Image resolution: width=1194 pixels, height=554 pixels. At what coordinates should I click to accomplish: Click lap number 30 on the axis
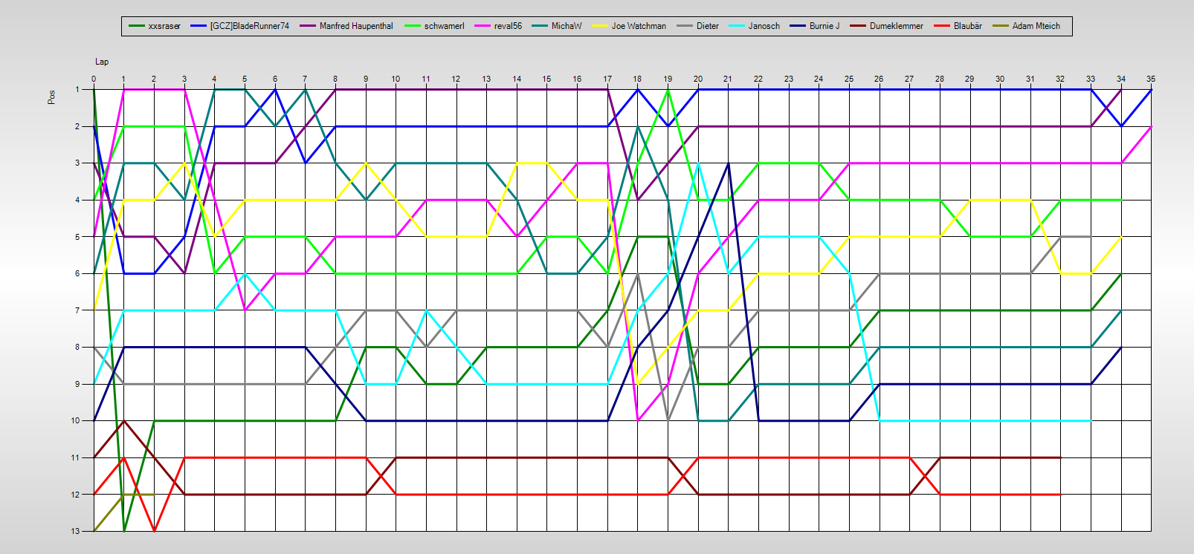click(1000, 79)
